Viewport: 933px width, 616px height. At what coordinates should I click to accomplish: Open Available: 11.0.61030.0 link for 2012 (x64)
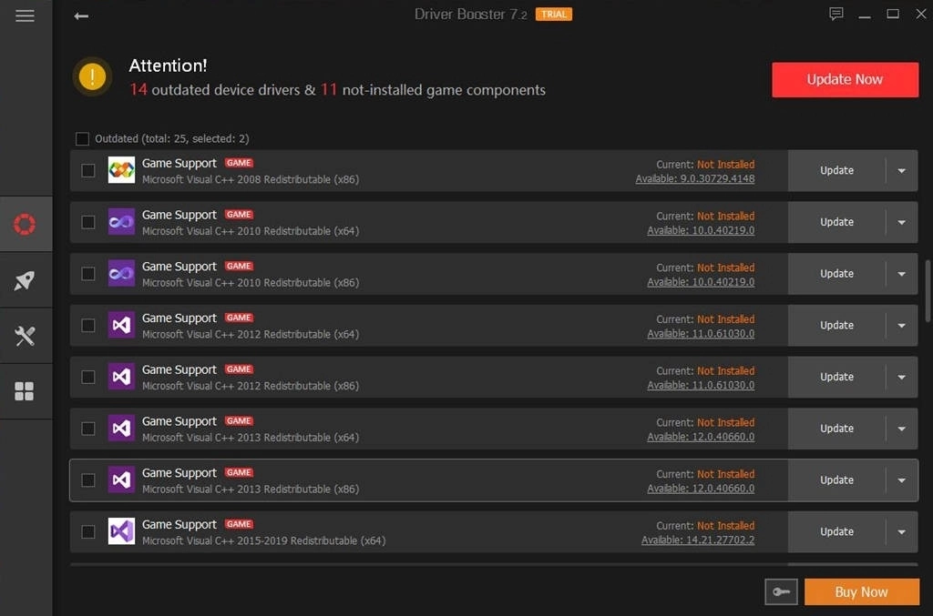701,334
